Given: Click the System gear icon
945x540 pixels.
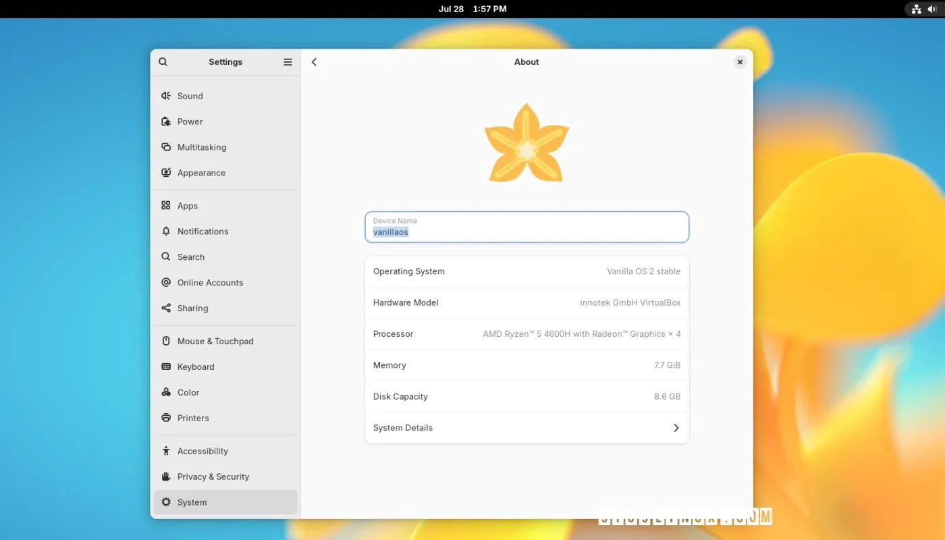Looking at the screenshot, I should pyautogui.click(x=166, y=503).
